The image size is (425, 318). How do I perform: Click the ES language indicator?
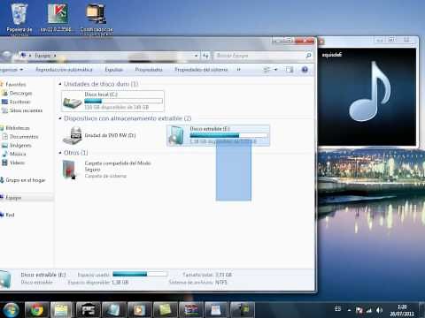pos(338,309)
